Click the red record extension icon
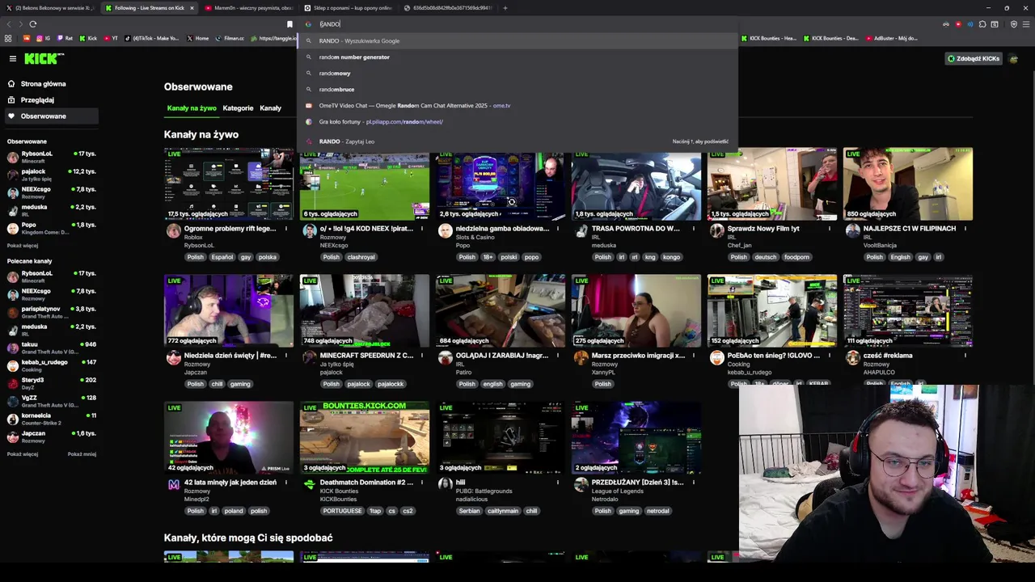Viewport: 1035px width, 582px height. pyautogui.click(x=958, y=24)
